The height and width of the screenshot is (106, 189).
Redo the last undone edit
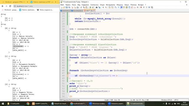93,7
